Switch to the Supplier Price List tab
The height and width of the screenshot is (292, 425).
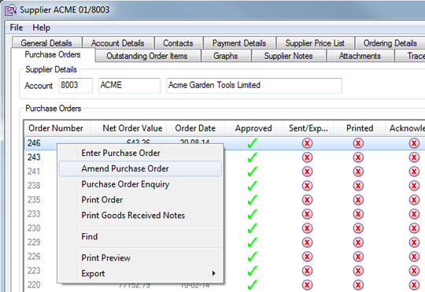(x=315, y=43)
